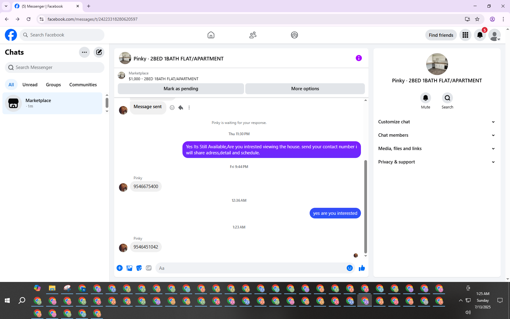Viewport: 510px width, 319px height.
Task: Open the Facebook menu grid icon
Action: coord(465,35)
